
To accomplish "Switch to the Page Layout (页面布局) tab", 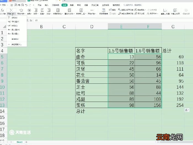I will click(x=55, y=5).
